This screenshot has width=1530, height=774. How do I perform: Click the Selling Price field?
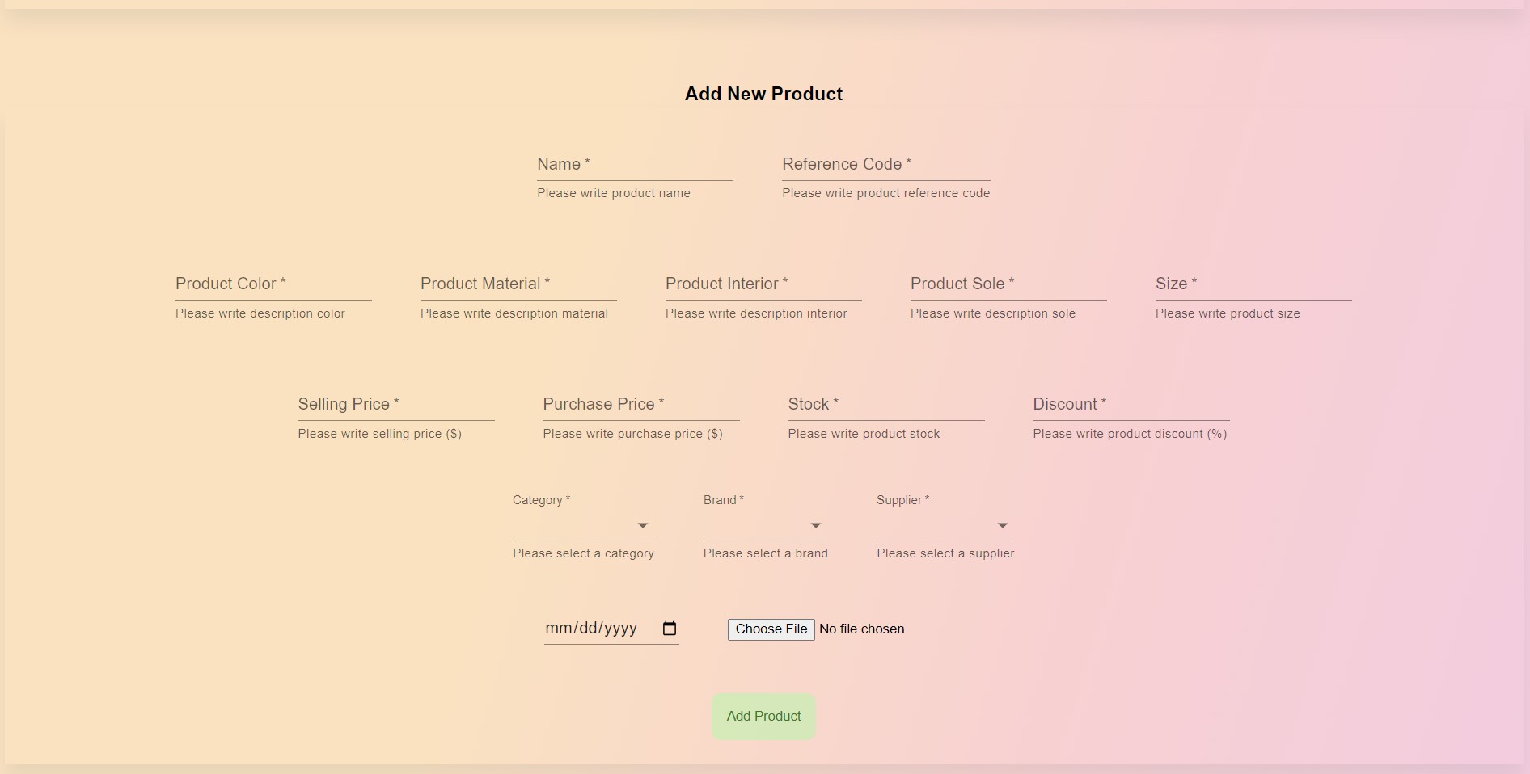395,408
